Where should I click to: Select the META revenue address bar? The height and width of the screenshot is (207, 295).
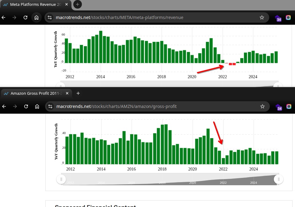pyautogui.click(x=156, y=17)
